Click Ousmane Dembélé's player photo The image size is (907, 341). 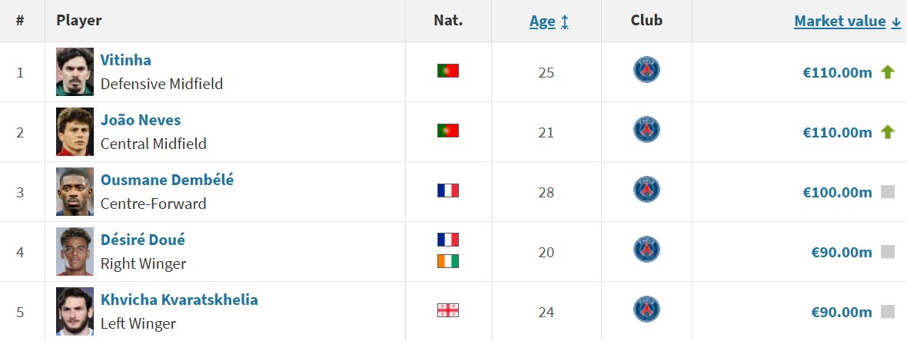(75, 191)
